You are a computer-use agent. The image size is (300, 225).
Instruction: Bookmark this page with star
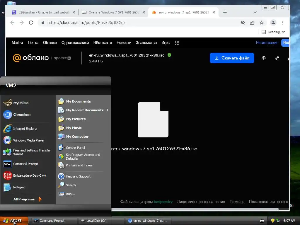(x=262, y=23)
